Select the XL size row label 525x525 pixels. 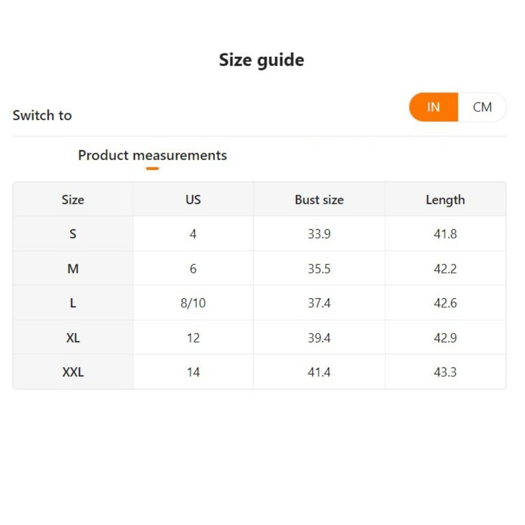73,338
